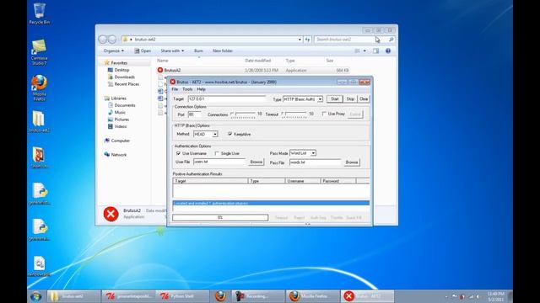Open Downloads in Explorer Favorites

121,77
